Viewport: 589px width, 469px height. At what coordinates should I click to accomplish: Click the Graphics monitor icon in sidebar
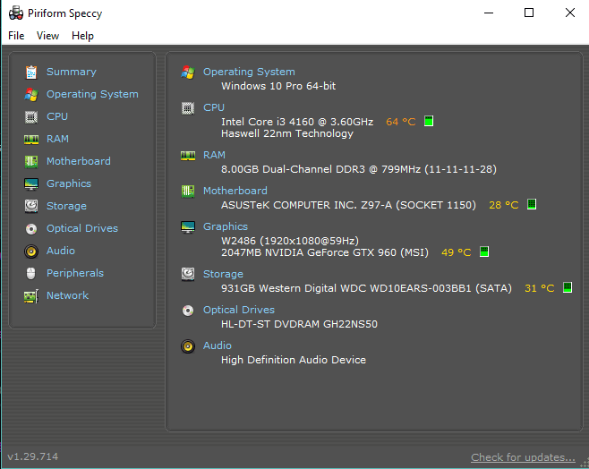click(x=31, y=183)
